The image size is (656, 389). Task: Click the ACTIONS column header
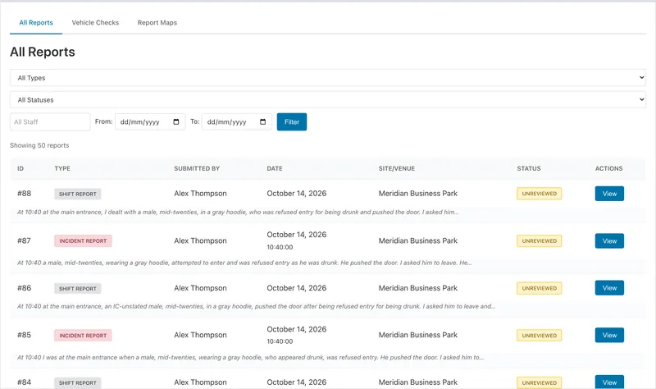pyautogui.click(x=609, y=168)
